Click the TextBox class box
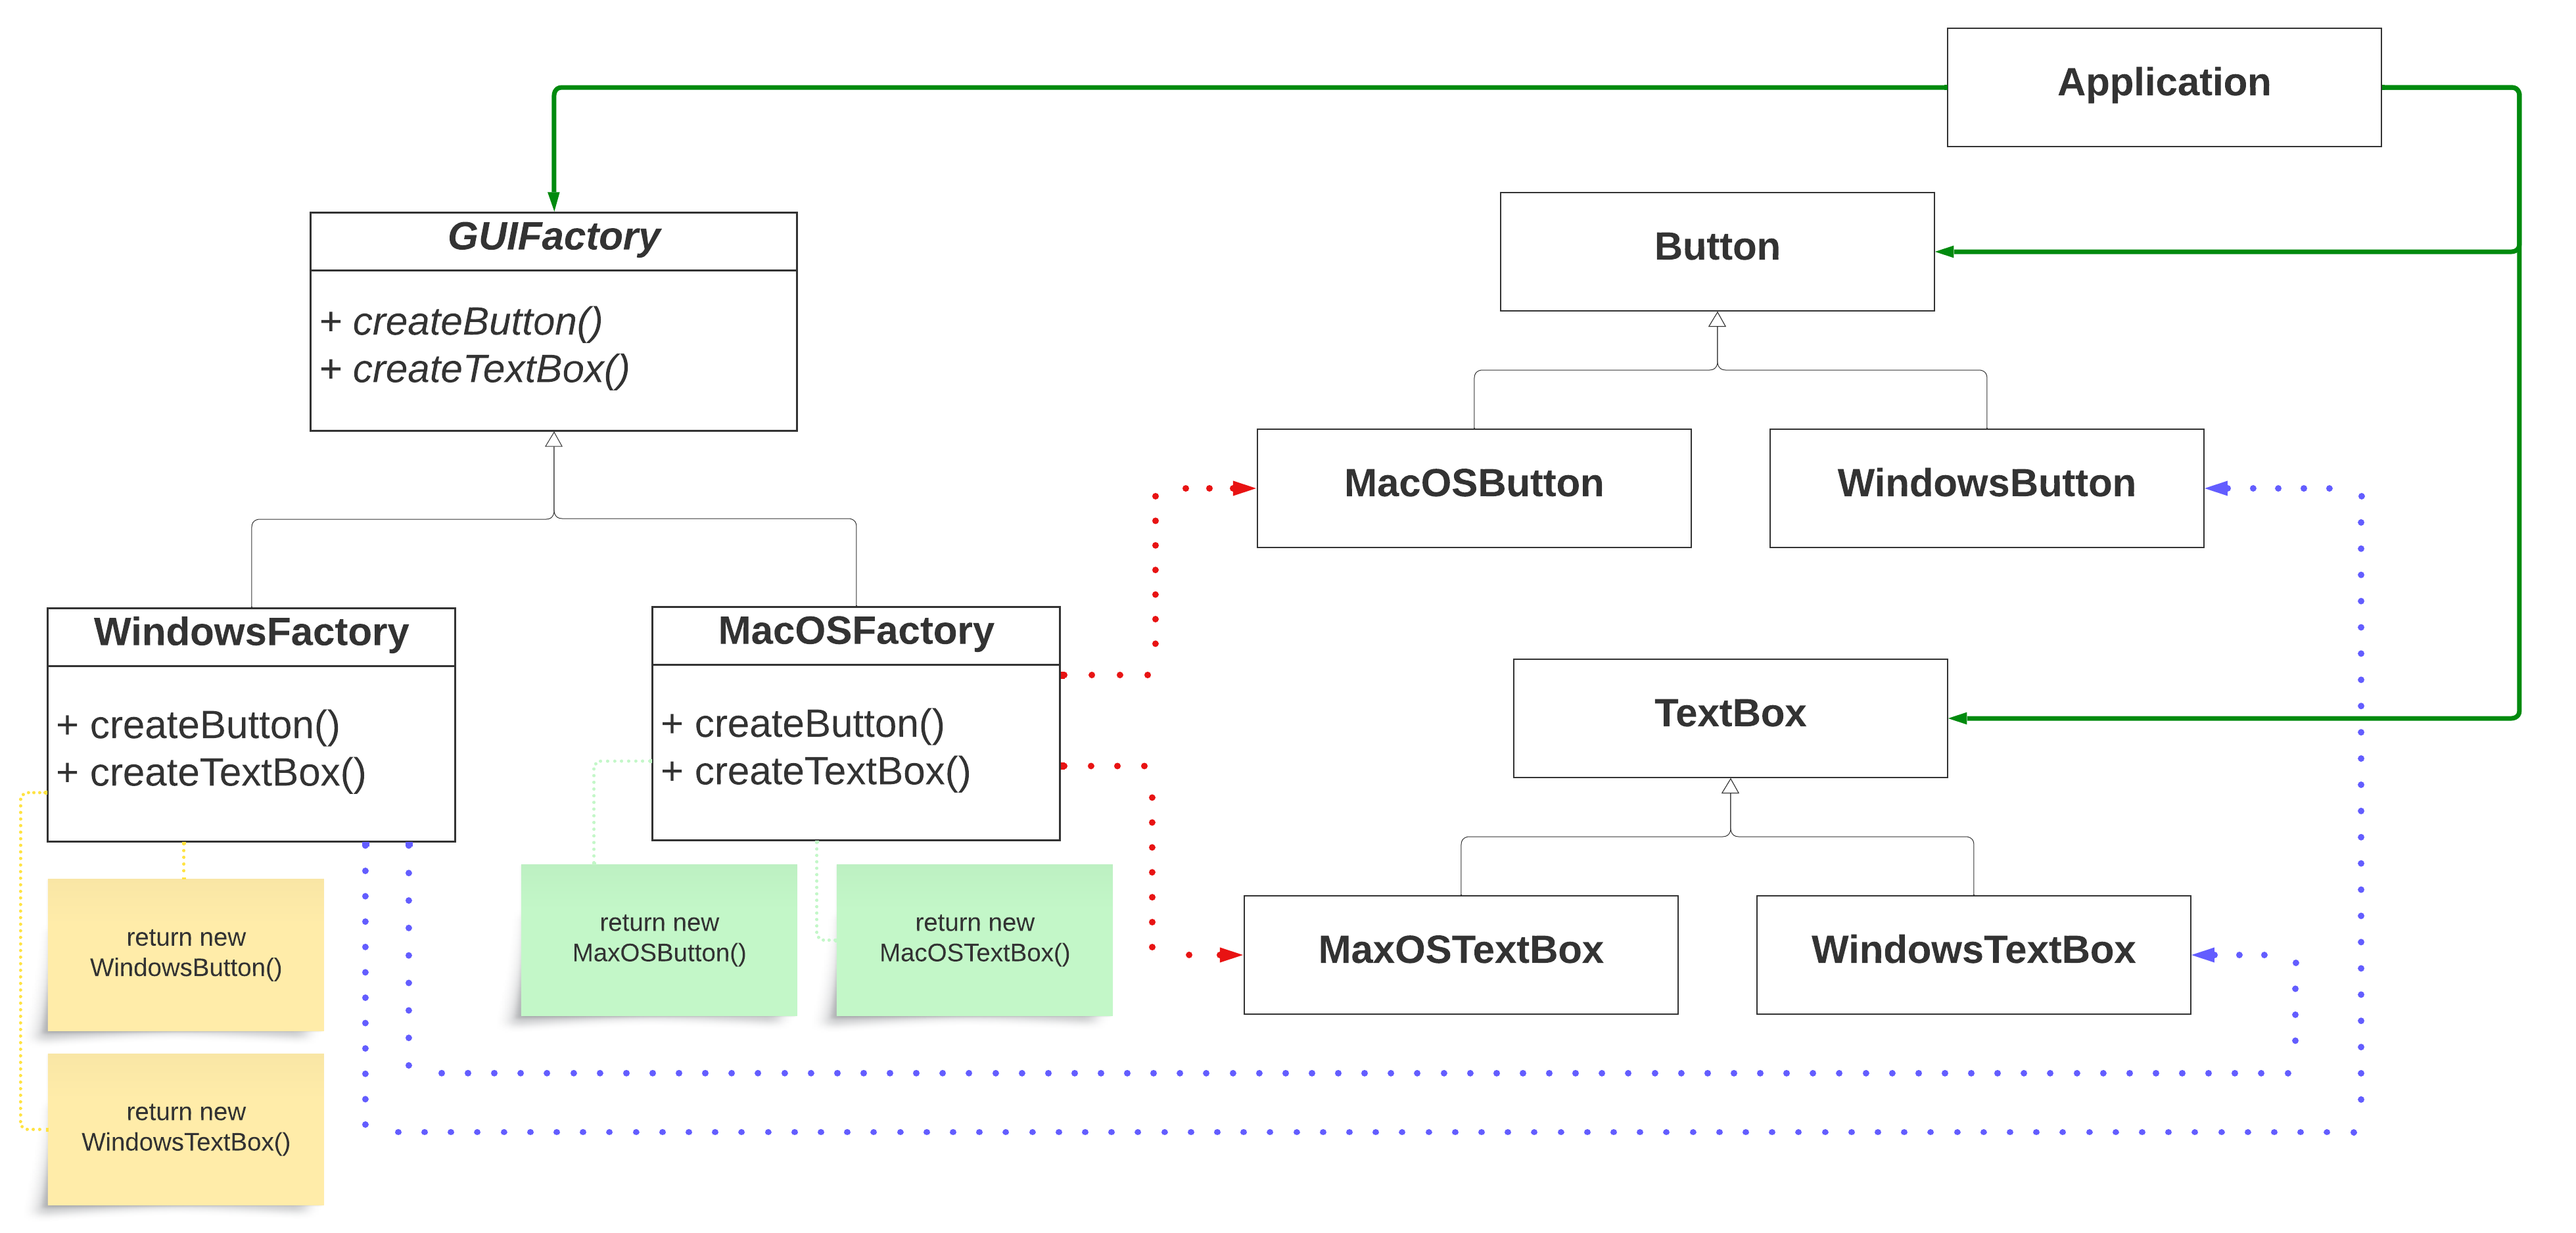Viewport: 2576px width, 1233px height. pos(1729,717)
